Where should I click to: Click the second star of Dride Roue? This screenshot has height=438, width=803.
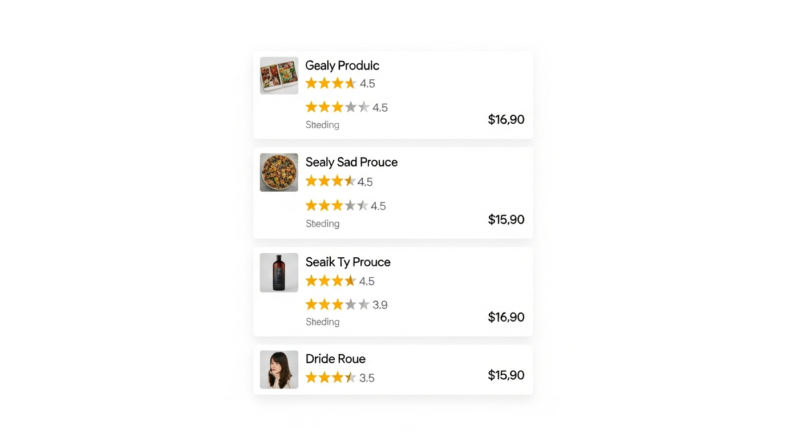tap(325, 377)
